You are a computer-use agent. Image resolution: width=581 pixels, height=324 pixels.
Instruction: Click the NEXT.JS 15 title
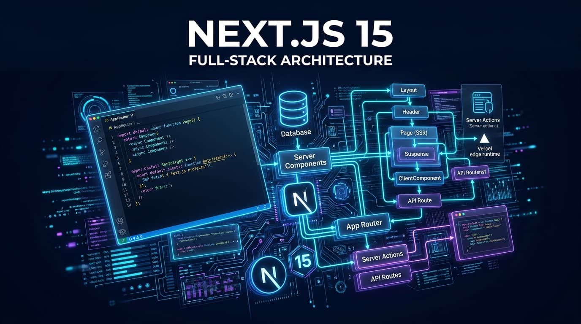(x=290, y=33)
